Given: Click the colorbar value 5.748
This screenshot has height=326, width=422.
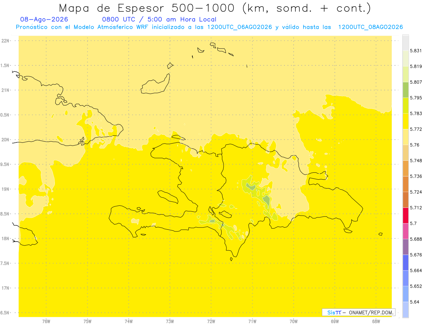Looking at the screenshot, I should click(416, 161).
